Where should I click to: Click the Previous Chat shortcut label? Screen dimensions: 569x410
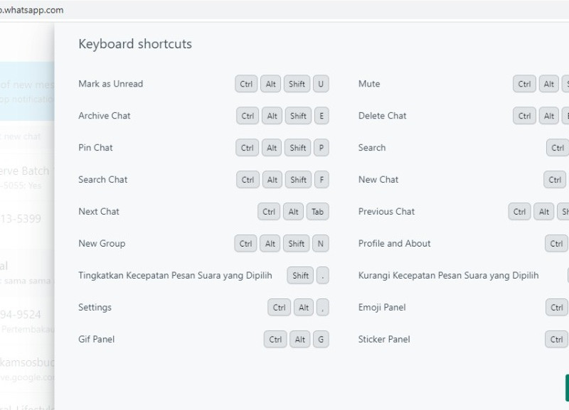point(386,212)
